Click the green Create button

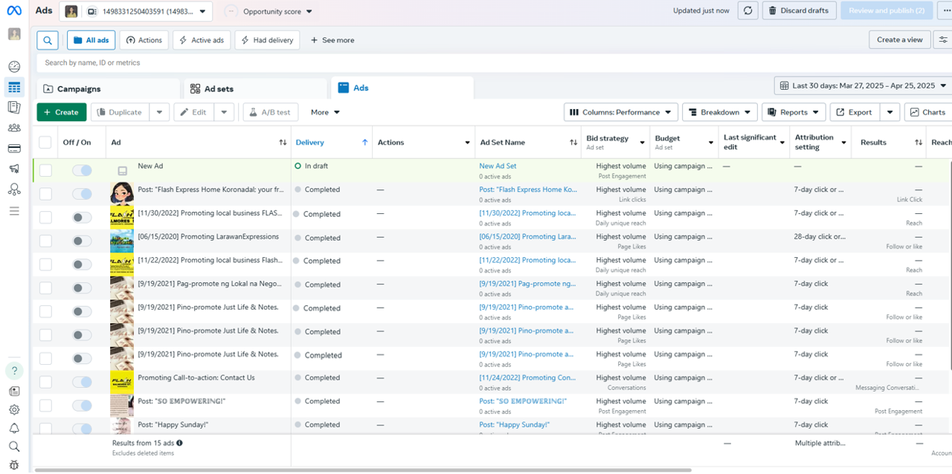61,112
